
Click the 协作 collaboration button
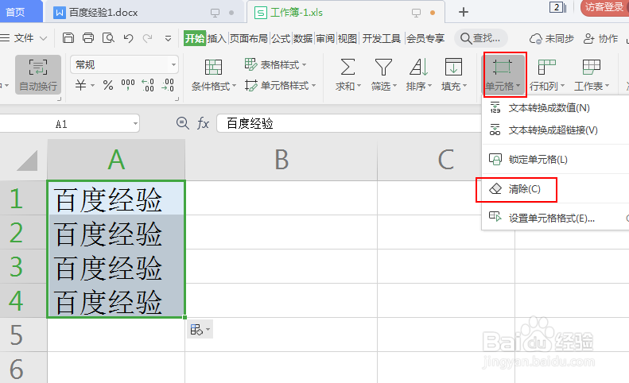coord(600,38)
